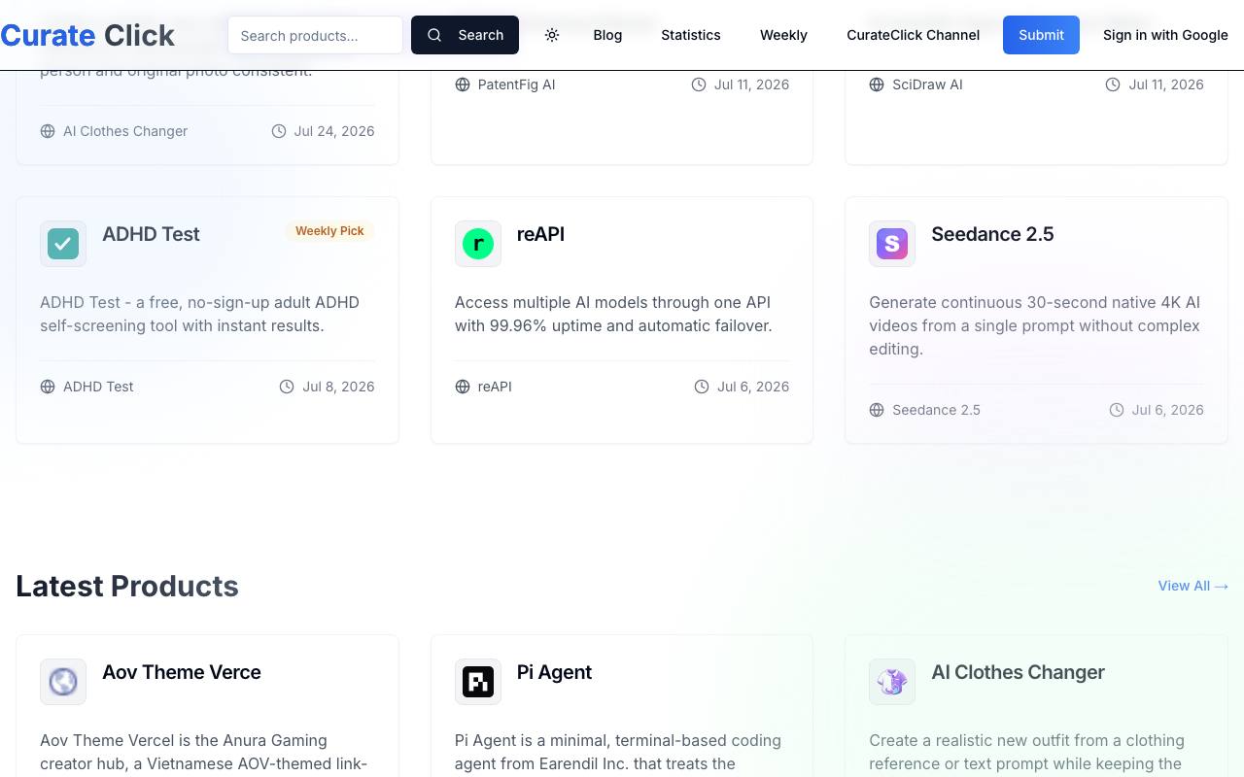The height and width of the screenshot is (777, 1244).
Task: Open the ADHD Test card title
Action: click(151, 234)
